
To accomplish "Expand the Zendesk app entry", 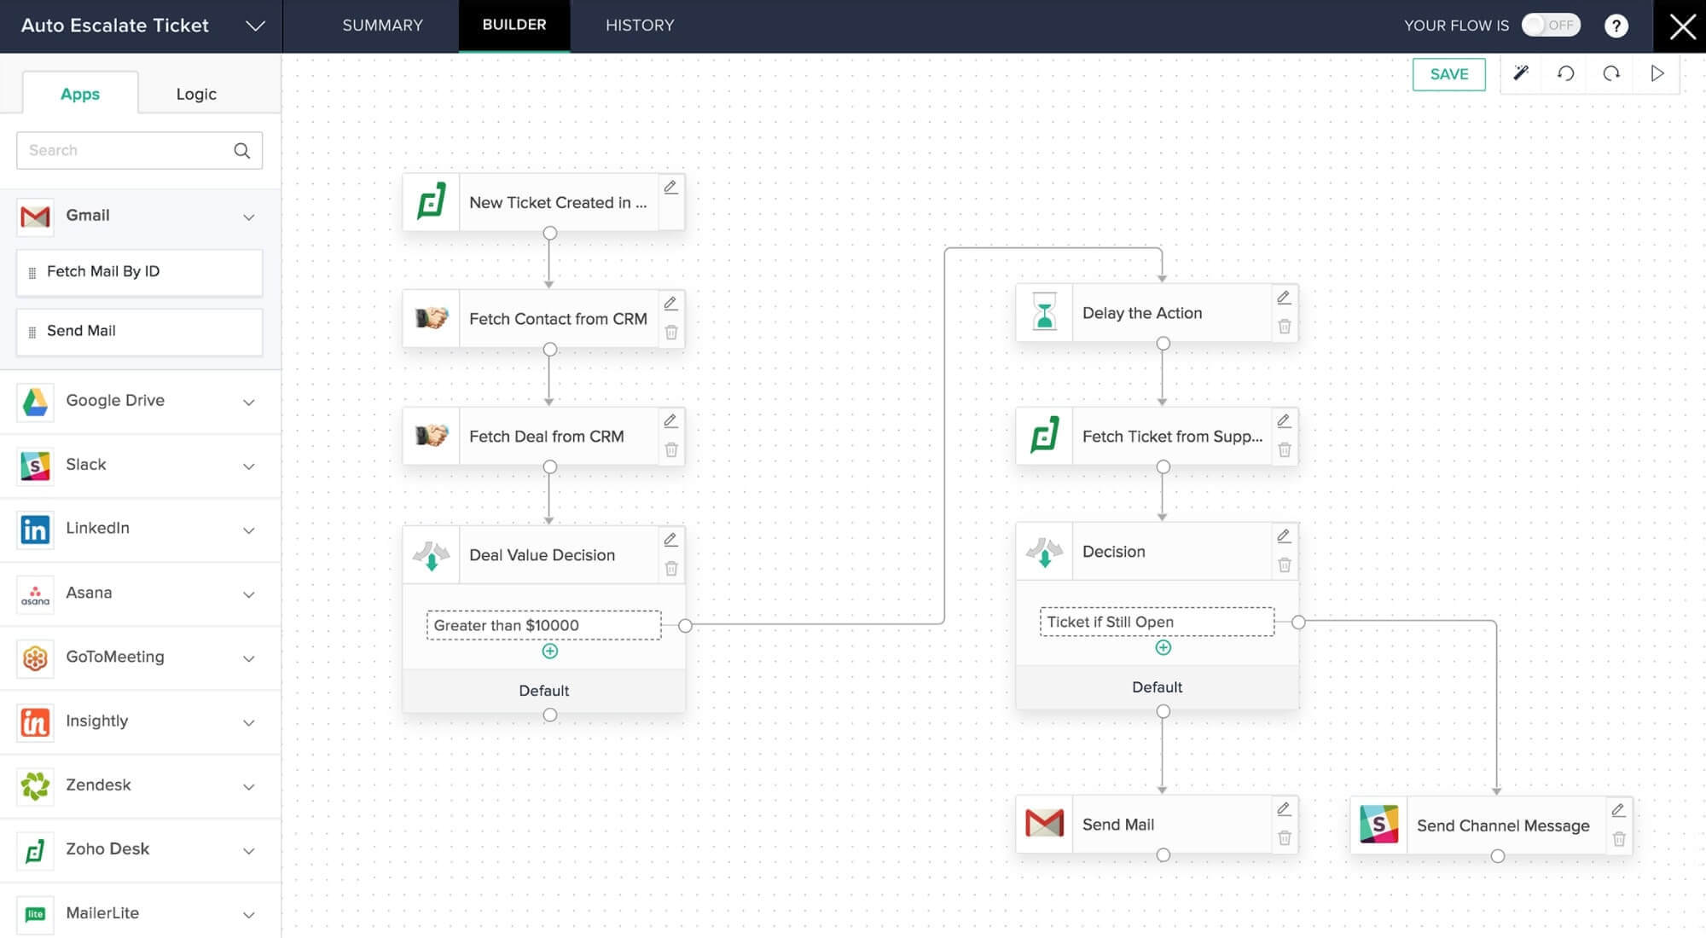I will click(x=248, y=786).
